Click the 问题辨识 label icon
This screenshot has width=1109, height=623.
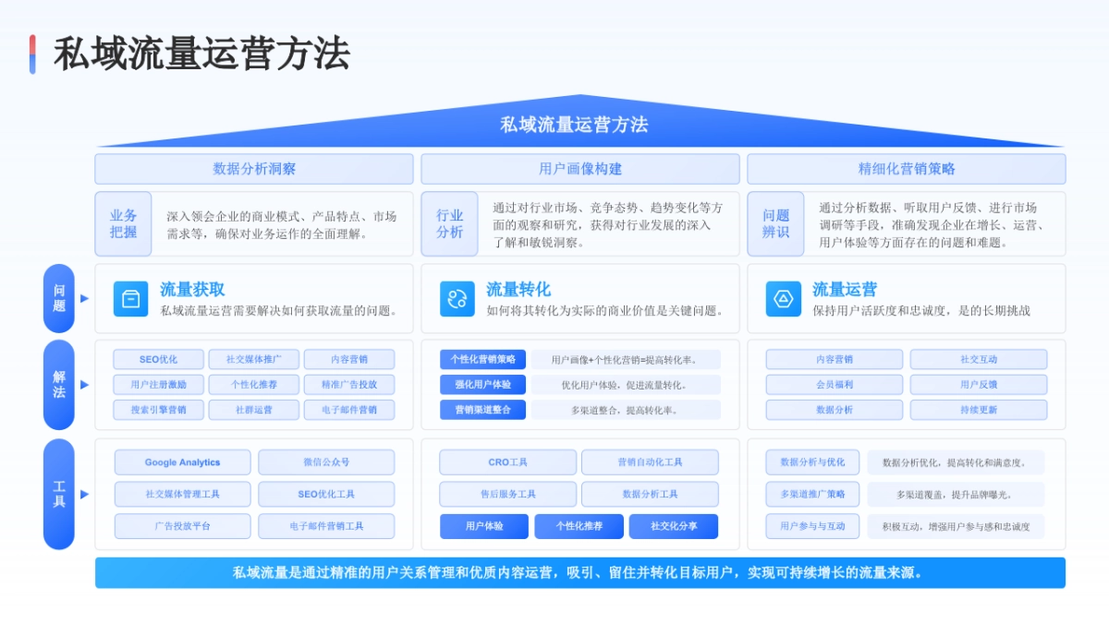tap(777, 223)
